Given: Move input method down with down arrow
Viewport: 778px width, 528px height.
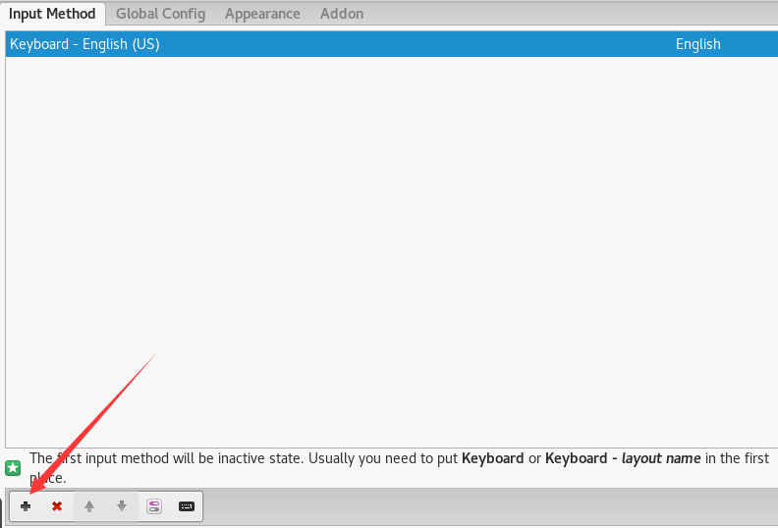Looking at the screenshot, I should (x=122, y=506).
